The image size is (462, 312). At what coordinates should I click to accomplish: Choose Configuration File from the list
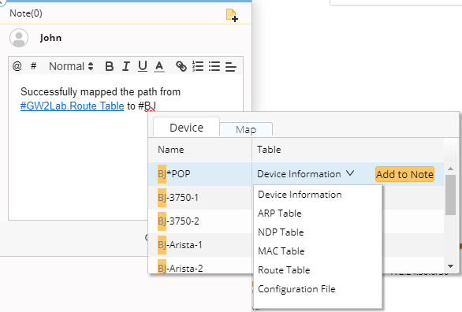(x=296, y=289)
